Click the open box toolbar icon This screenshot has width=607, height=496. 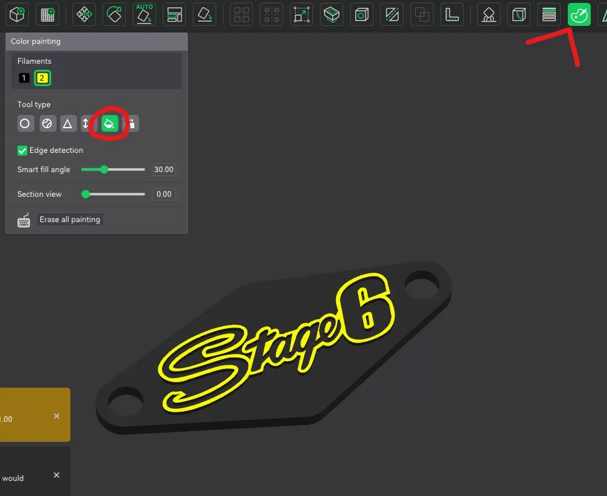[x=332, y=14]
